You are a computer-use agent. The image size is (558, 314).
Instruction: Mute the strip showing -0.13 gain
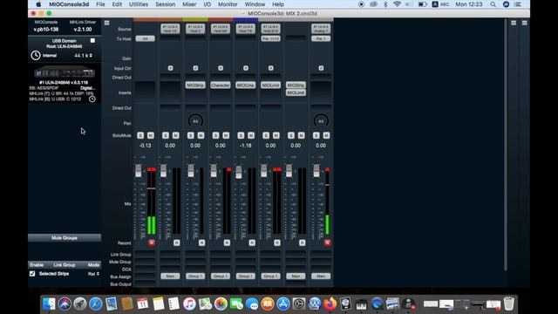coord(151,136)
